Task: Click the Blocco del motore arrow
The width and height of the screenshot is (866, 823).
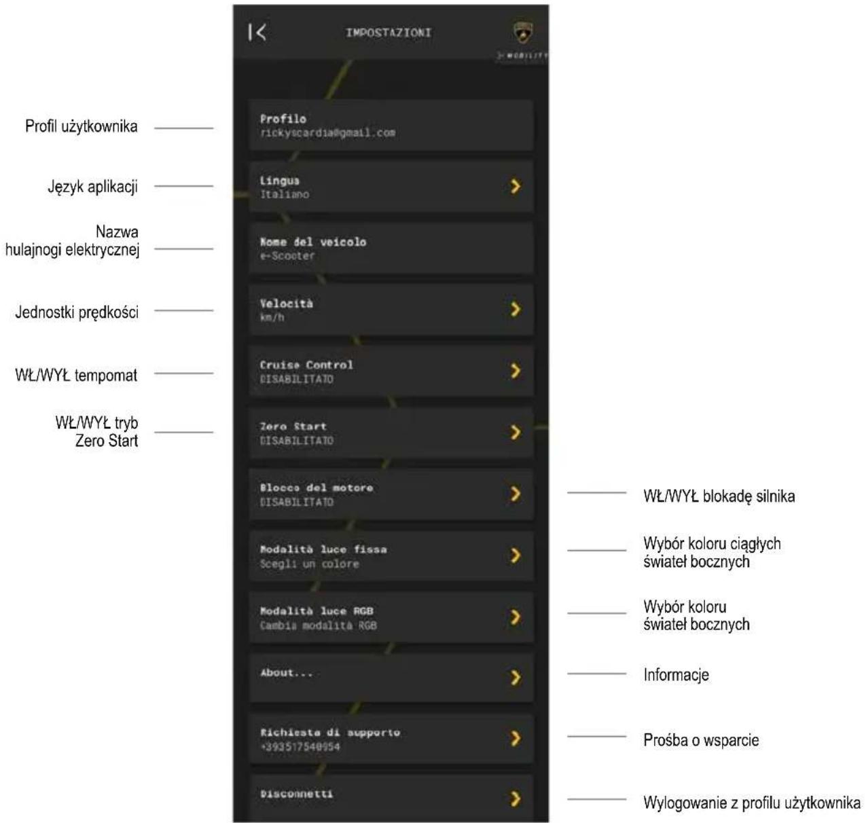Action: (x=516, y=494)
